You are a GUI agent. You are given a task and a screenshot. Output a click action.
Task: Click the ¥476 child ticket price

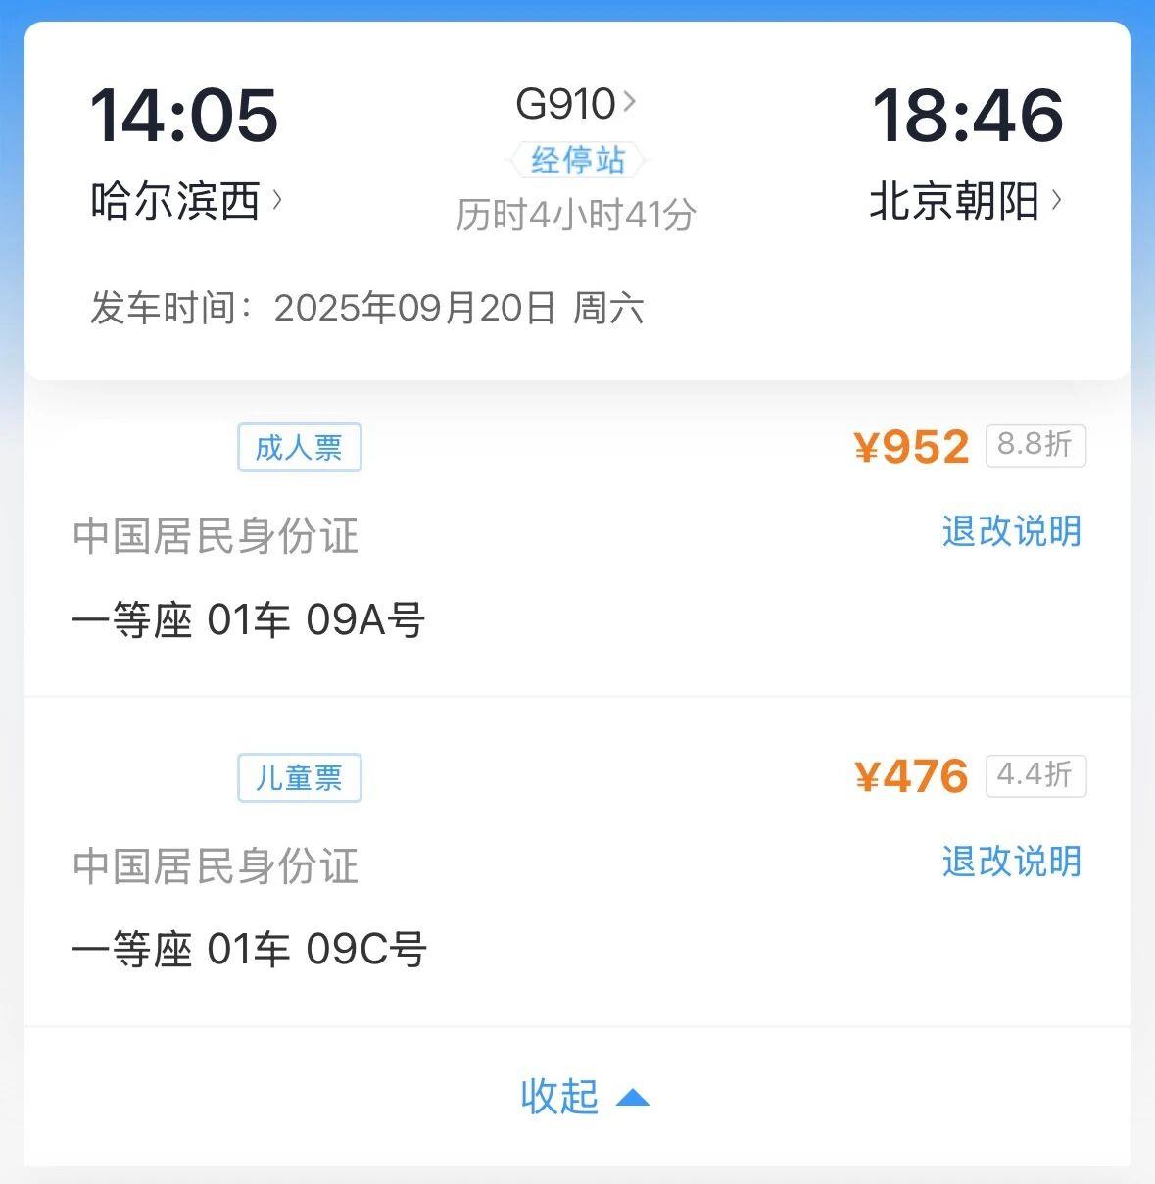(x=911, y=777)
